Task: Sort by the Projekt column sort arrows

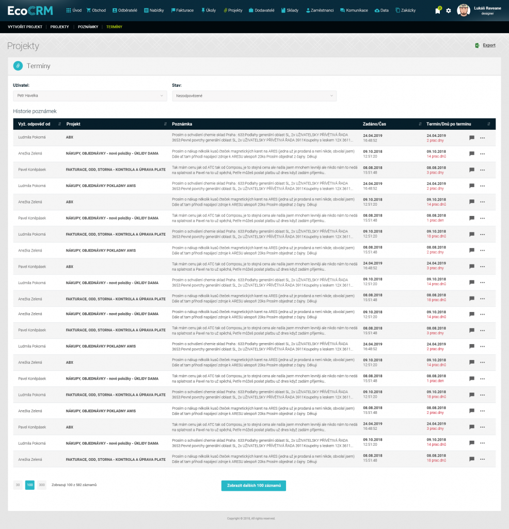Action: pyautogui.click(x=165, y=124)
